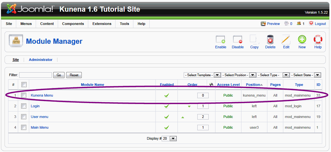Image resolution: width=331 pixels, height=152 pixels.
Task: Switch to the Administrator tab
Action: pos(41,60)
